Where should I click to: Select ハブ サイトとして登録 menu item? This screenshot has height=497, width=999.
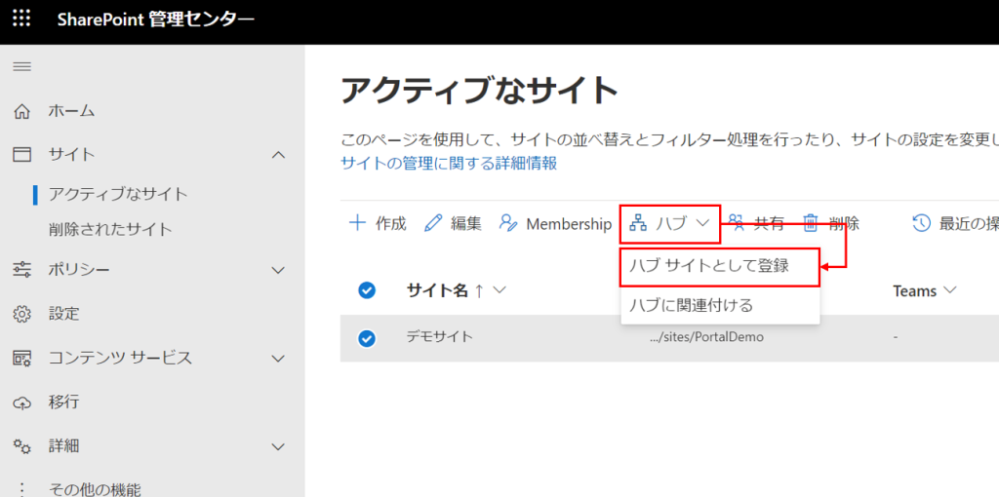pos(709,265)
